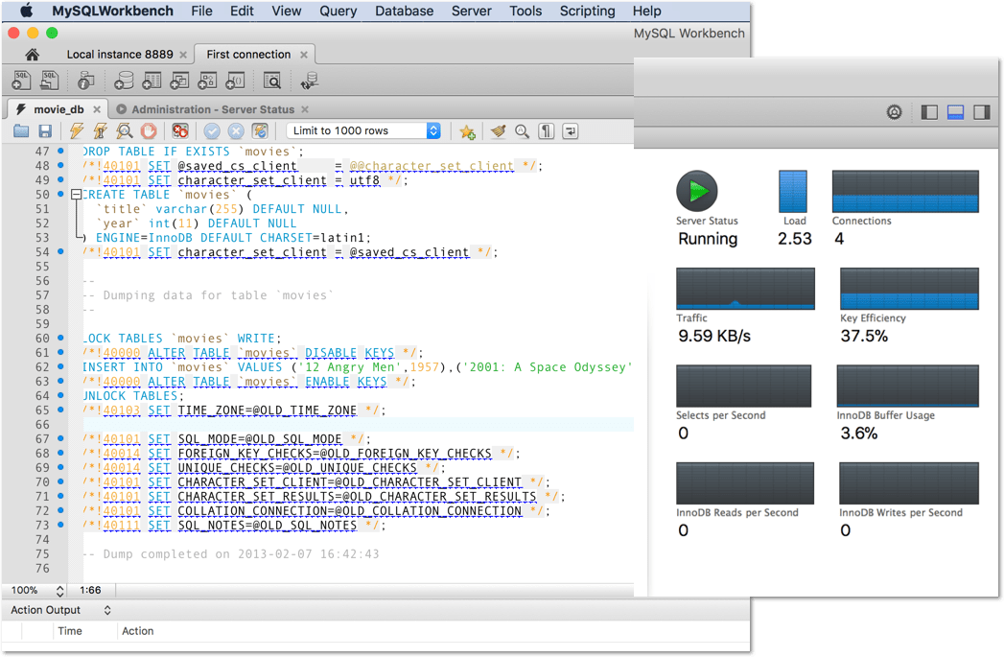Open script file folder icon in editor
The image size is (1004, 657).
click(21, 130)
